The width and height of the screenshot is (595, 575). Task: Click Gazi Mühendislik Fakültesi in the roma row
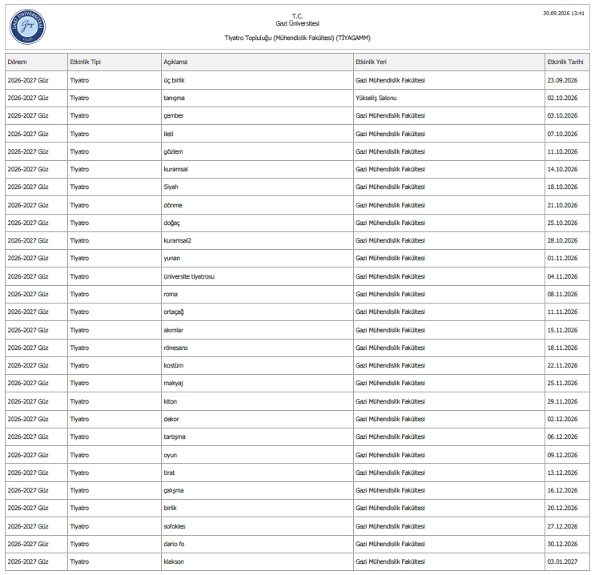pos(390,294)
